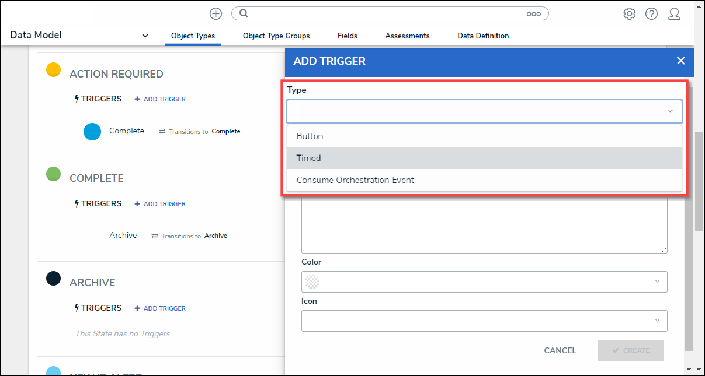Open the help question mark icon
Screen dimensions: 705x376
coord(651,14)
